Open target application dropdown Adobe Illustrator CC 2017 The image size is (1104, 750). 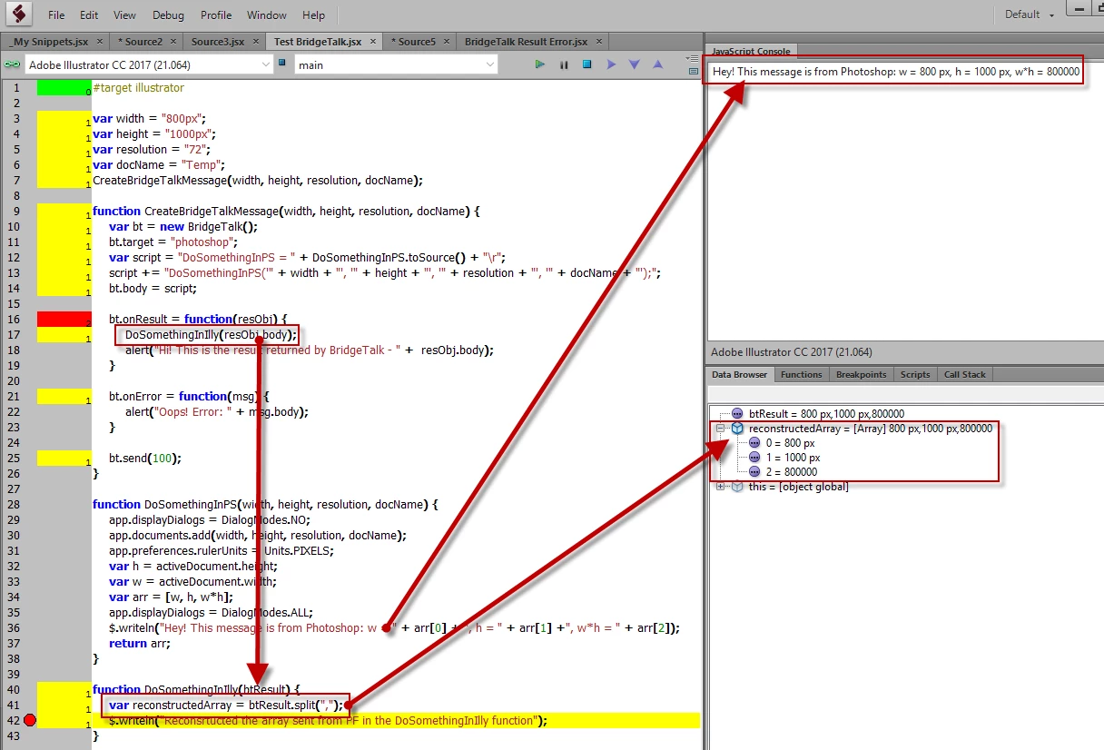pos(148,64)
